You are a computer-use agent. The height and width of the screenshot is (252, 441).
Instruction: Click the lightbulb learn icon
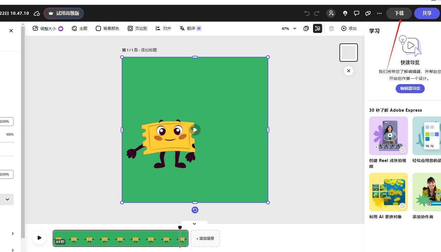[345, 13]
